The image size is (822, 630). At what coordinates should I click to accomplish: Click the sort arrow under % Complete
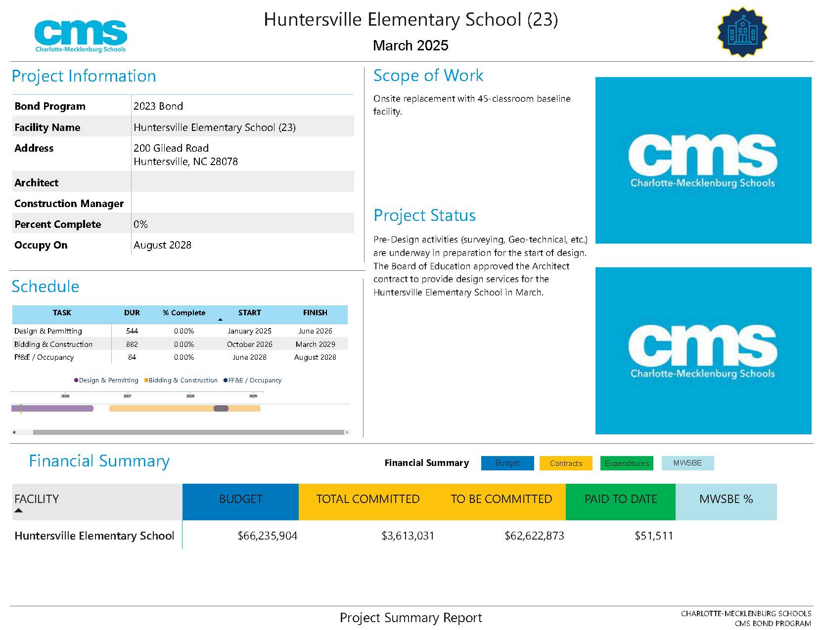220,320
